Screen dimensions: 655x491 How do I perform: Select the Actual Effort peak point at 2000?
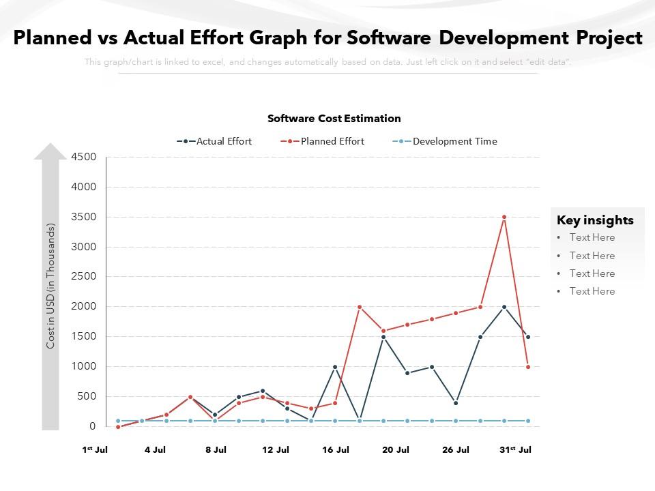pyautogui.click(x=504, y=307)
